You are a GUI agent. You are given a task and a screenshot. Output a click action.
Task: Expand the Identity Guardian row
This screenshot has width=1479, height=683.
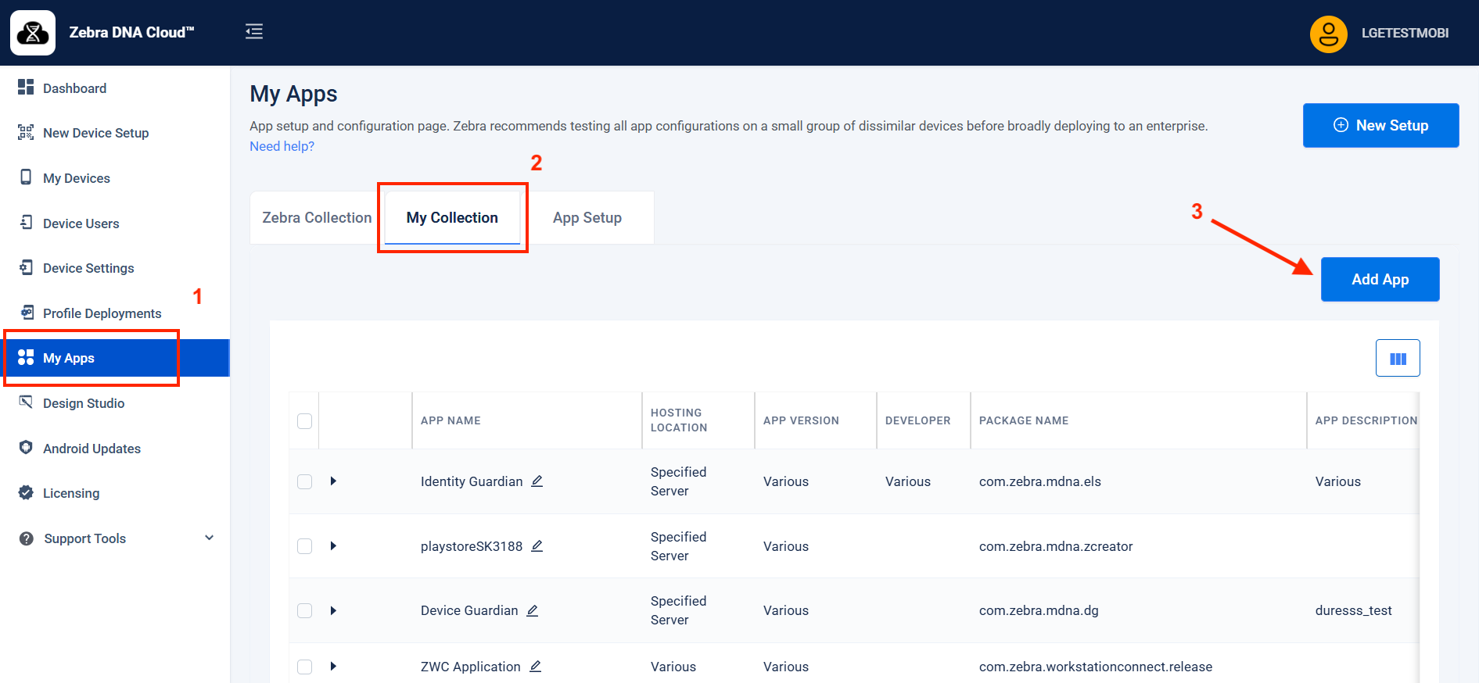pyautogui.click(x=333, y=481)
